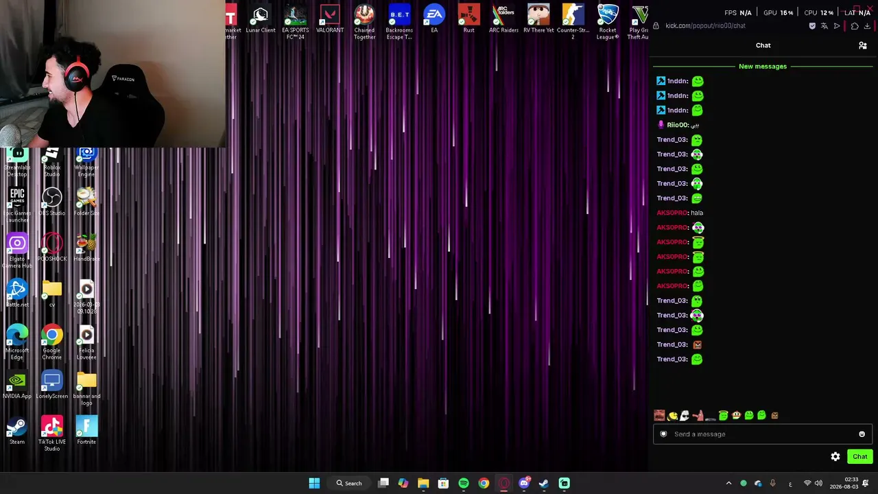878x494 pixels.
Task: Select the Counter-Strike 2 desktop shortcut
Action: 573,23
